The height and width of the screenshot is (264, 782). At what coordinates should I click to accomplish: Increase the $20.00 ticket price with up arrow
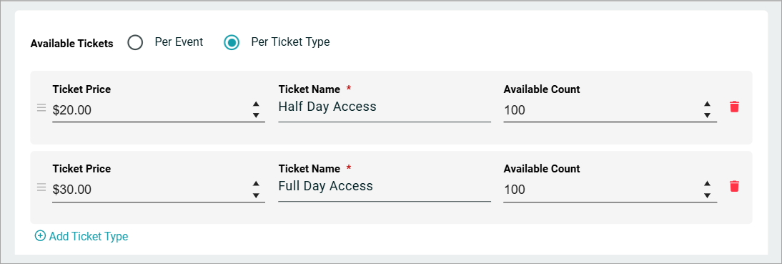point(256,104)
